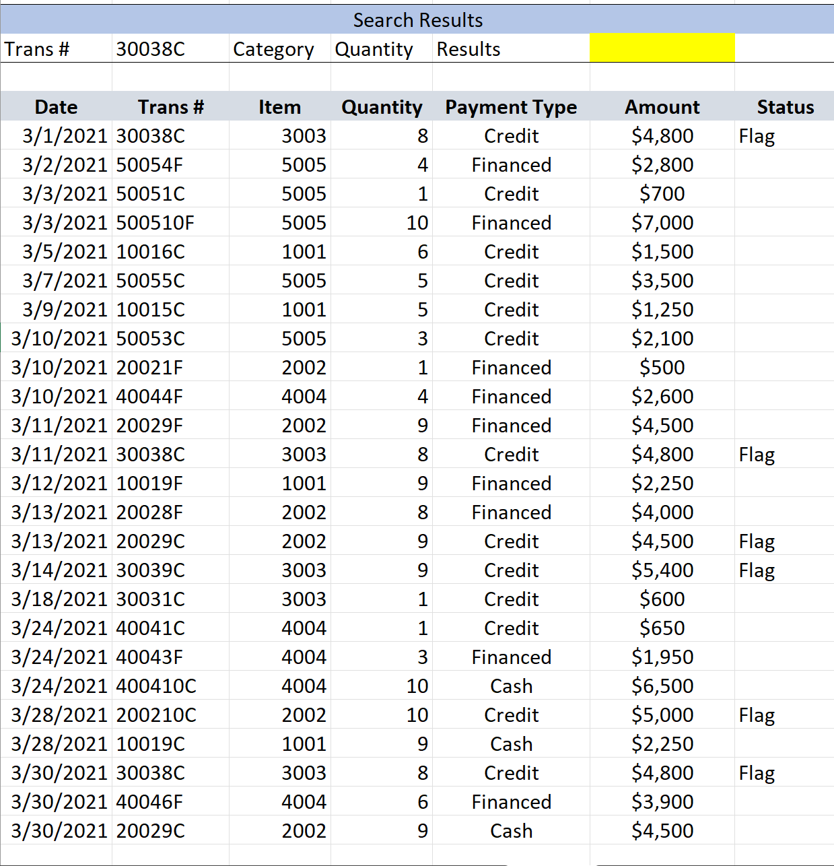The image size is (834, 866).
Task: Click transaction cell 40044F
Action: click(x=170, y=396)
